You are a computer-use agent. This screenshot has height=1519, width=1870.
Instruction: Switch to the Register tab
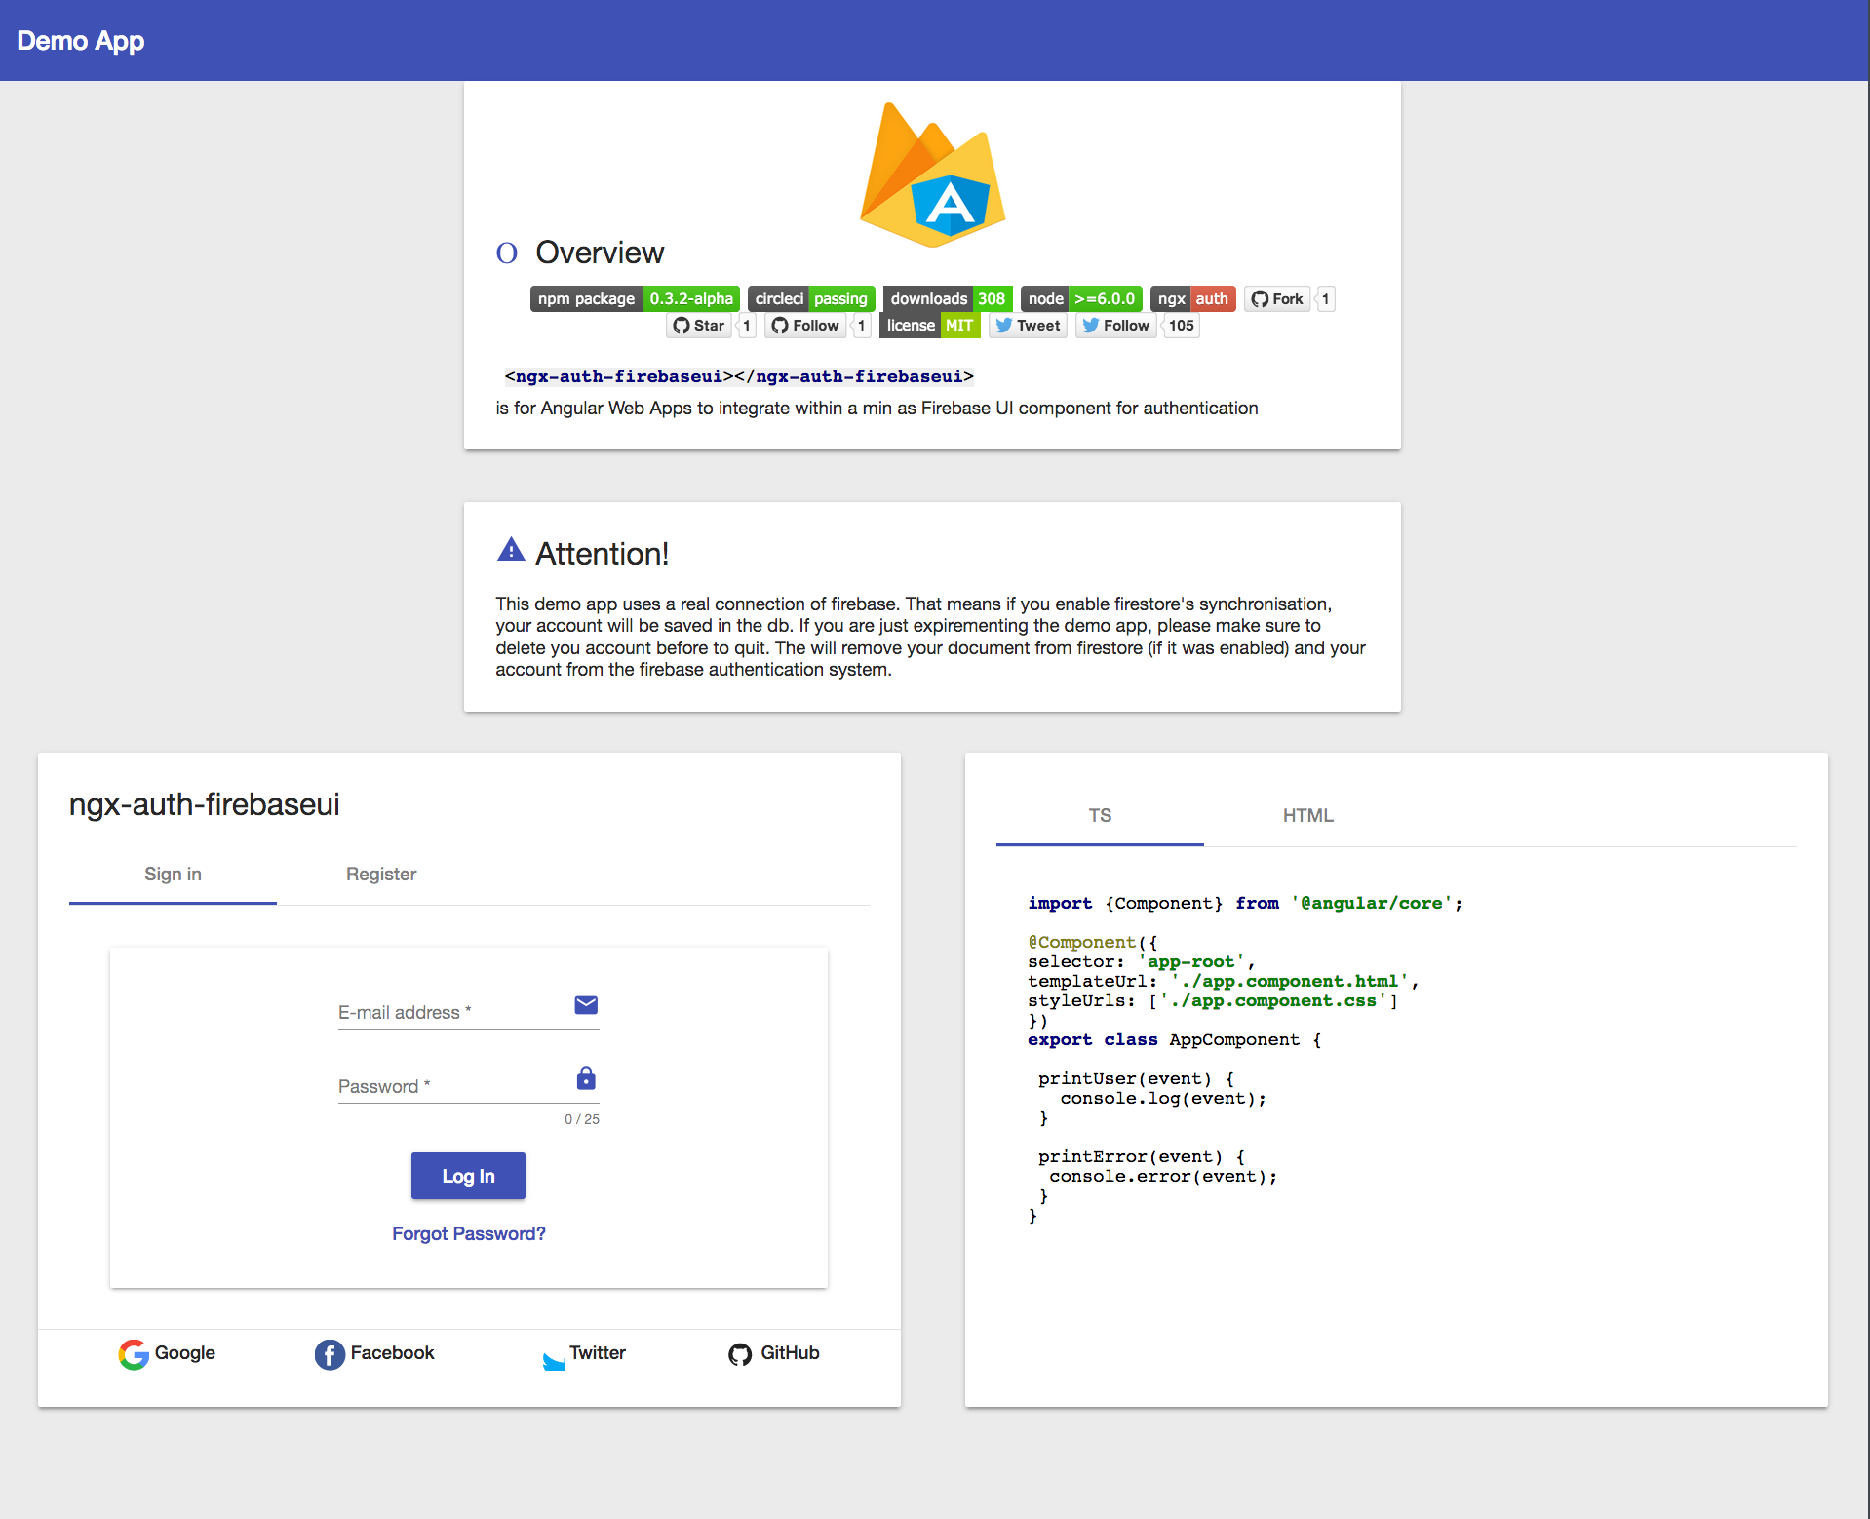point(380,875)
